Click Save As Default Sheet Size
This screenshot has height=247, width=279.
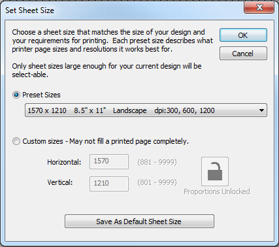click(x=139, y=222)
